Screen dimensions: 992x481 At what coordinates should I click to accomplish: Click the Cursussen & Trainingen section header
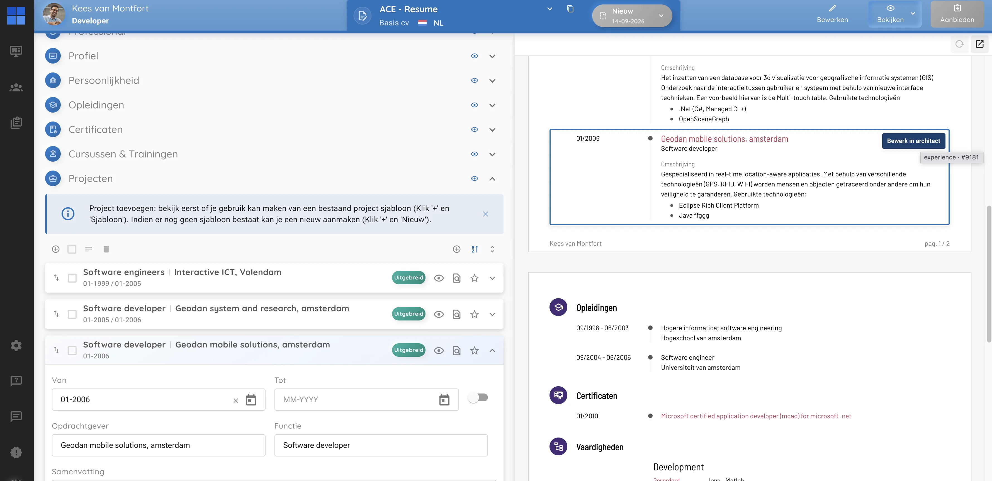point(123,154)
